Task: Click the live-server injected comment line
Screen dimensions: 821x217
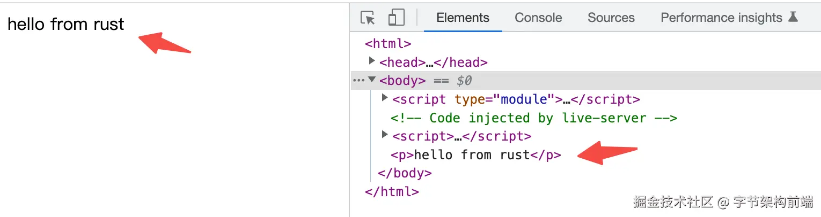Action: point(533,118)
